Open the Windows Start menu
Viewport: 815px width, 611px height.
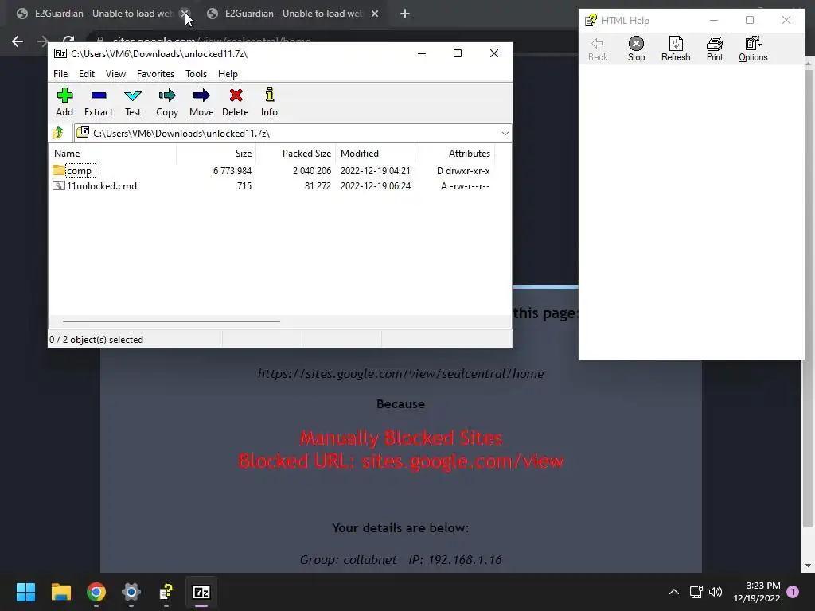(x=25, y=592)
